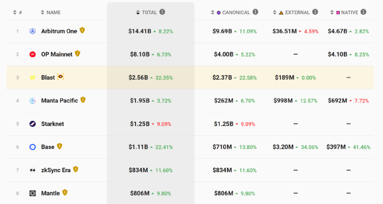Click the Starknet logo icon

[x=33, y=124]
